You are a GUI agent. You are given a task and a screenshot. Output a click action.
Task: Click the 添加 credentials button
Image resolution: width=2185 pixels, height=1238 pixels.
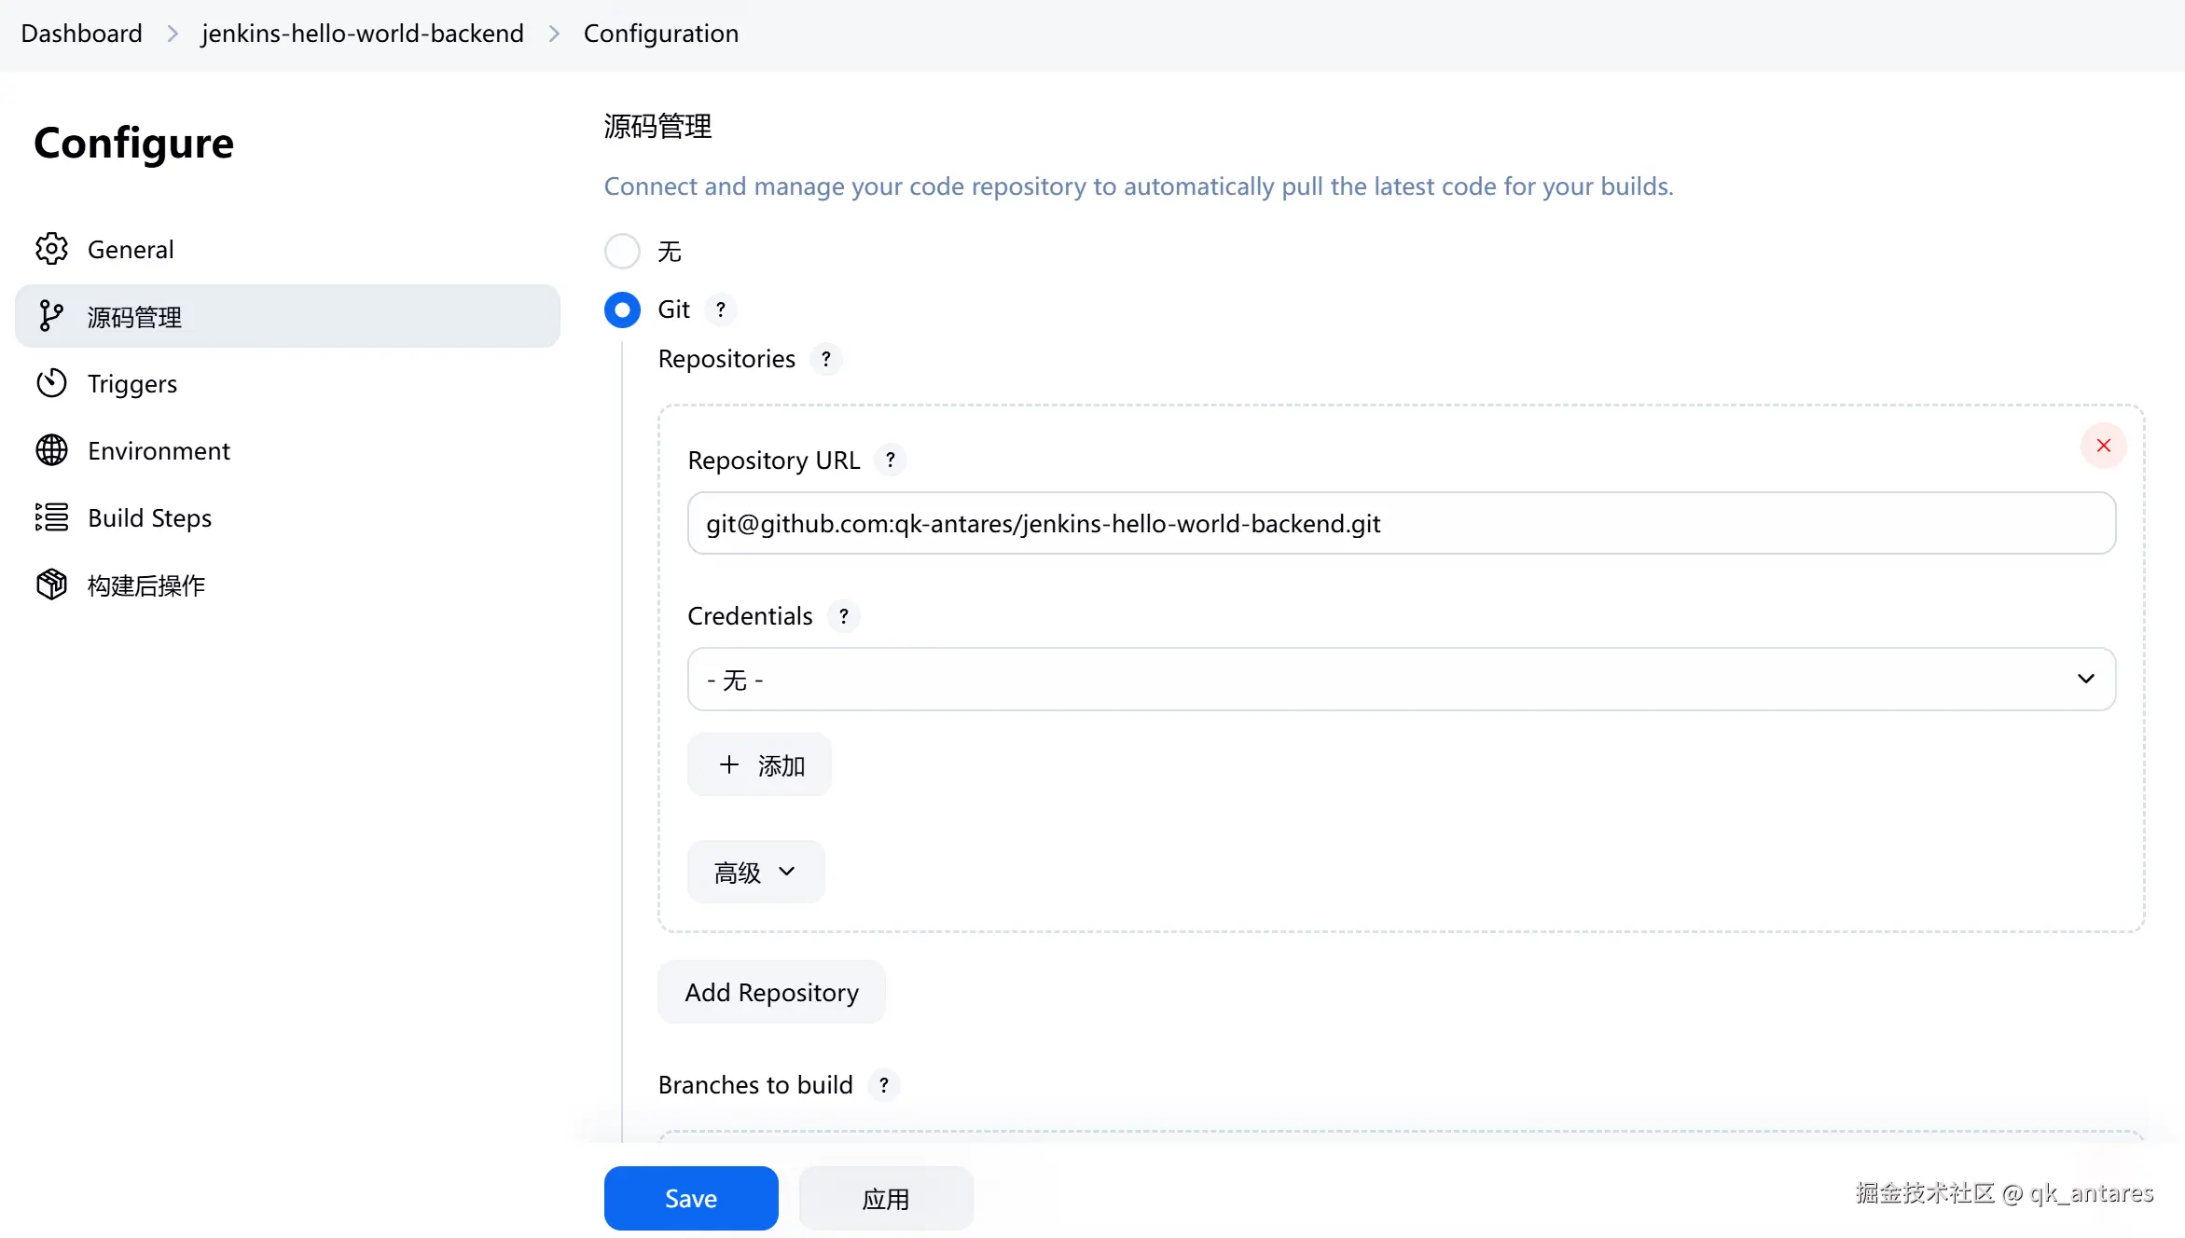pos(759,764)
